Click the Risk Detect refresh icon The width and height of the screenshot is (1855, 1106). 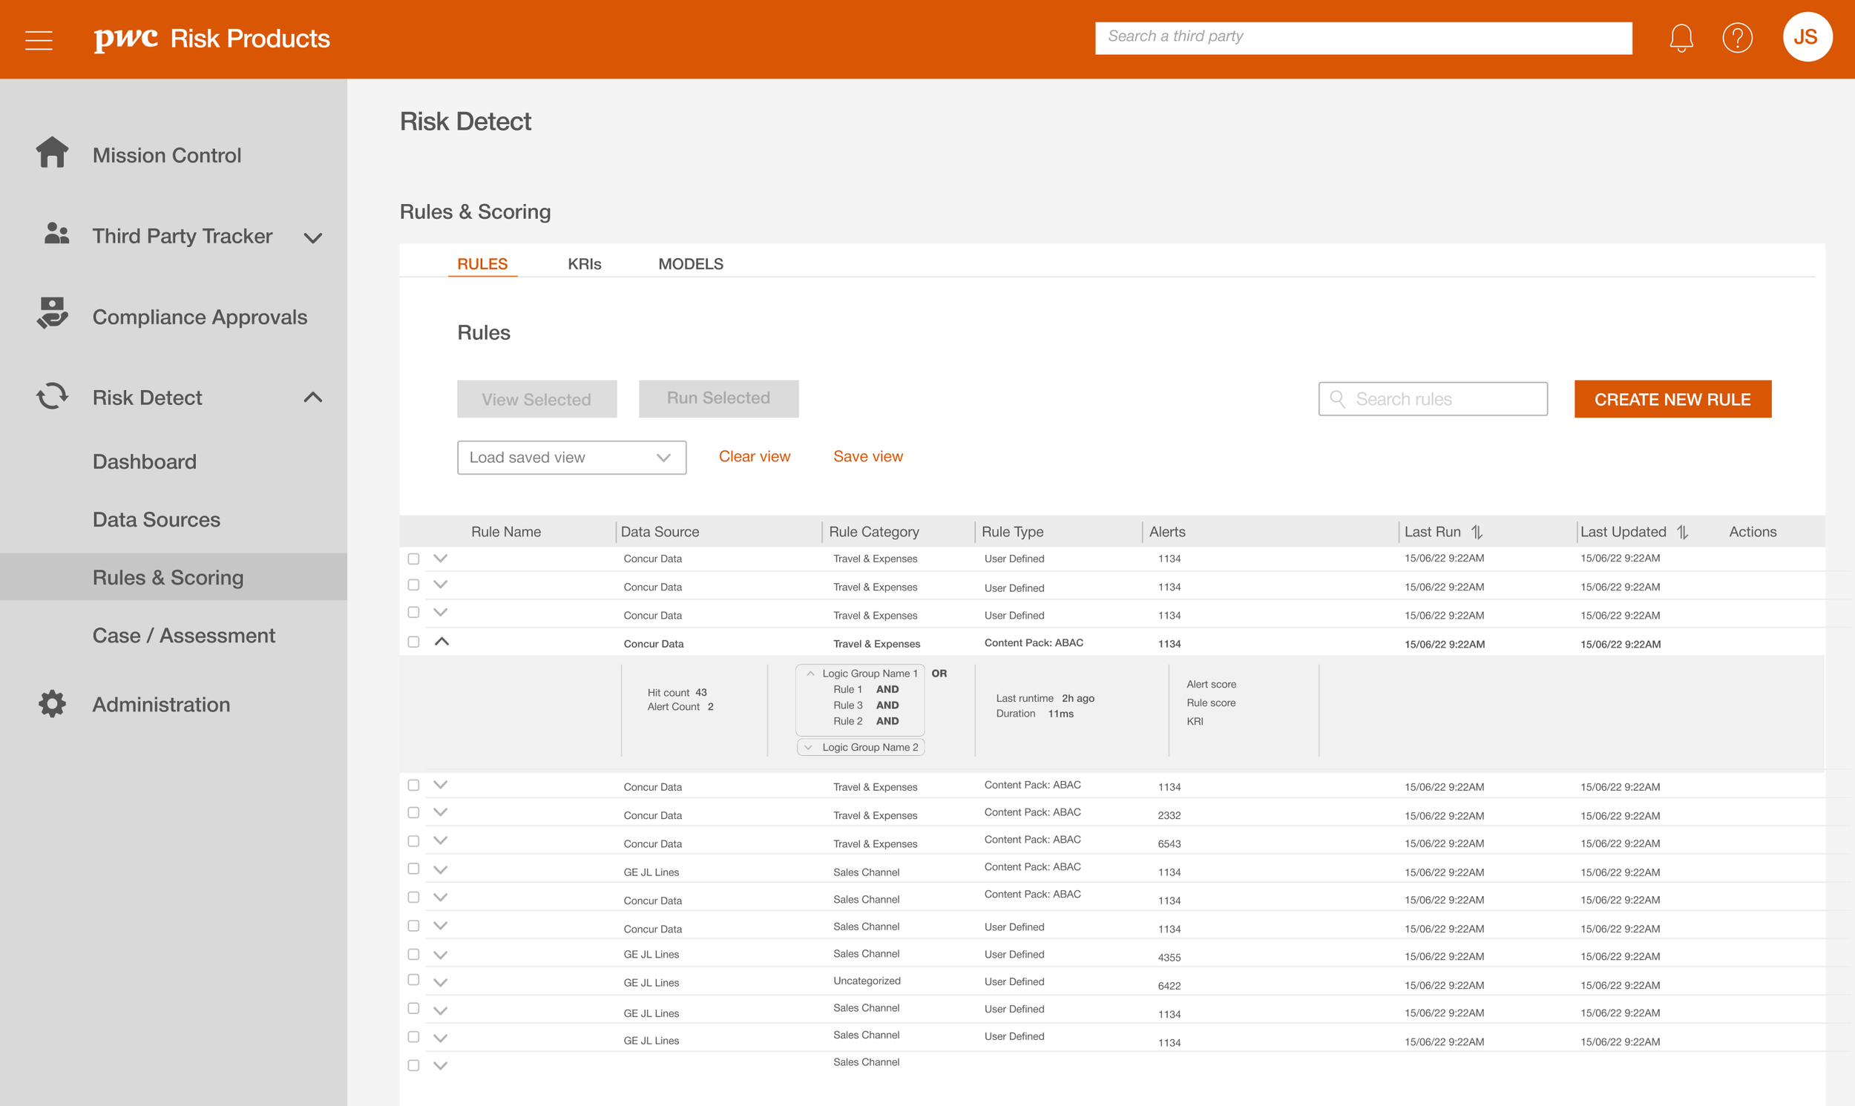pos(52,396)
